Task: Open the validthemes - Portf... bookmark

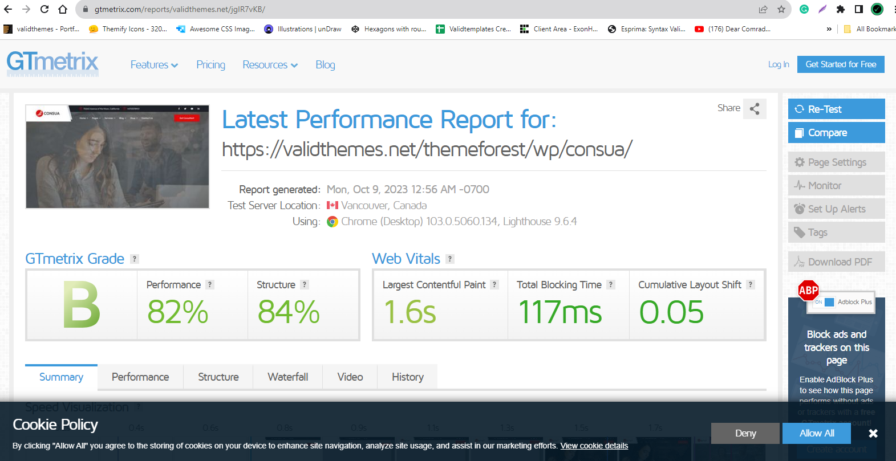Action: (42, 29)
